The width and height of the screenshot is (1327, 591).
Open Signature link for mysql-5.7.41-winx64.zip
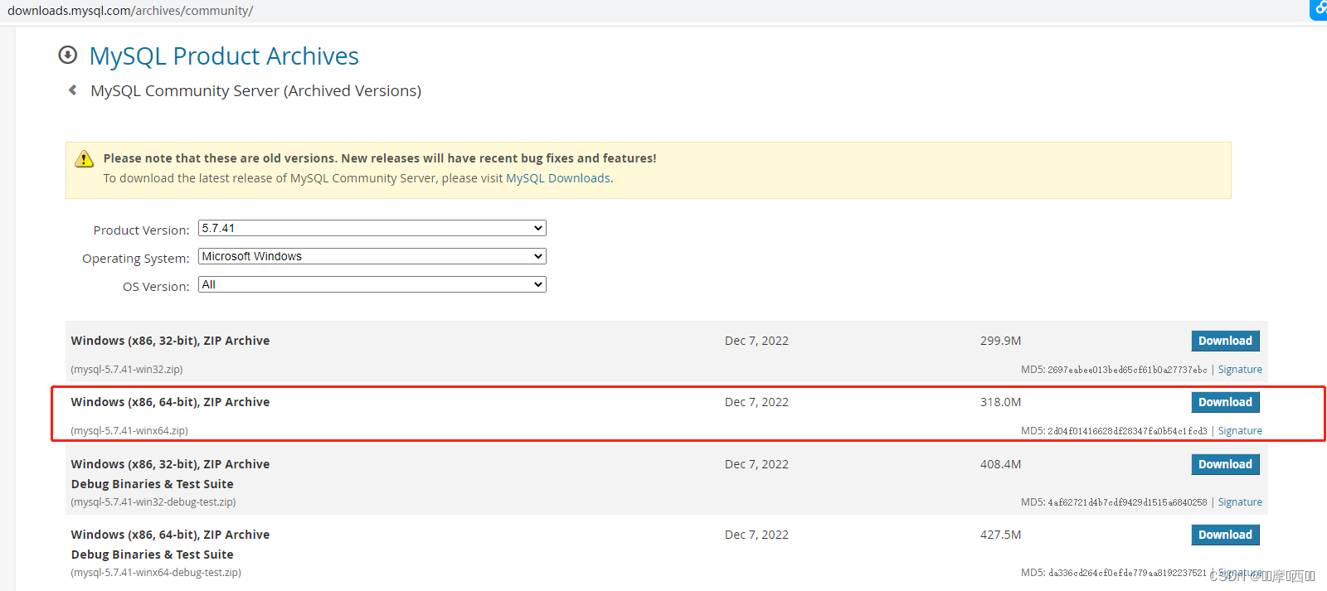click(1240, 431)
